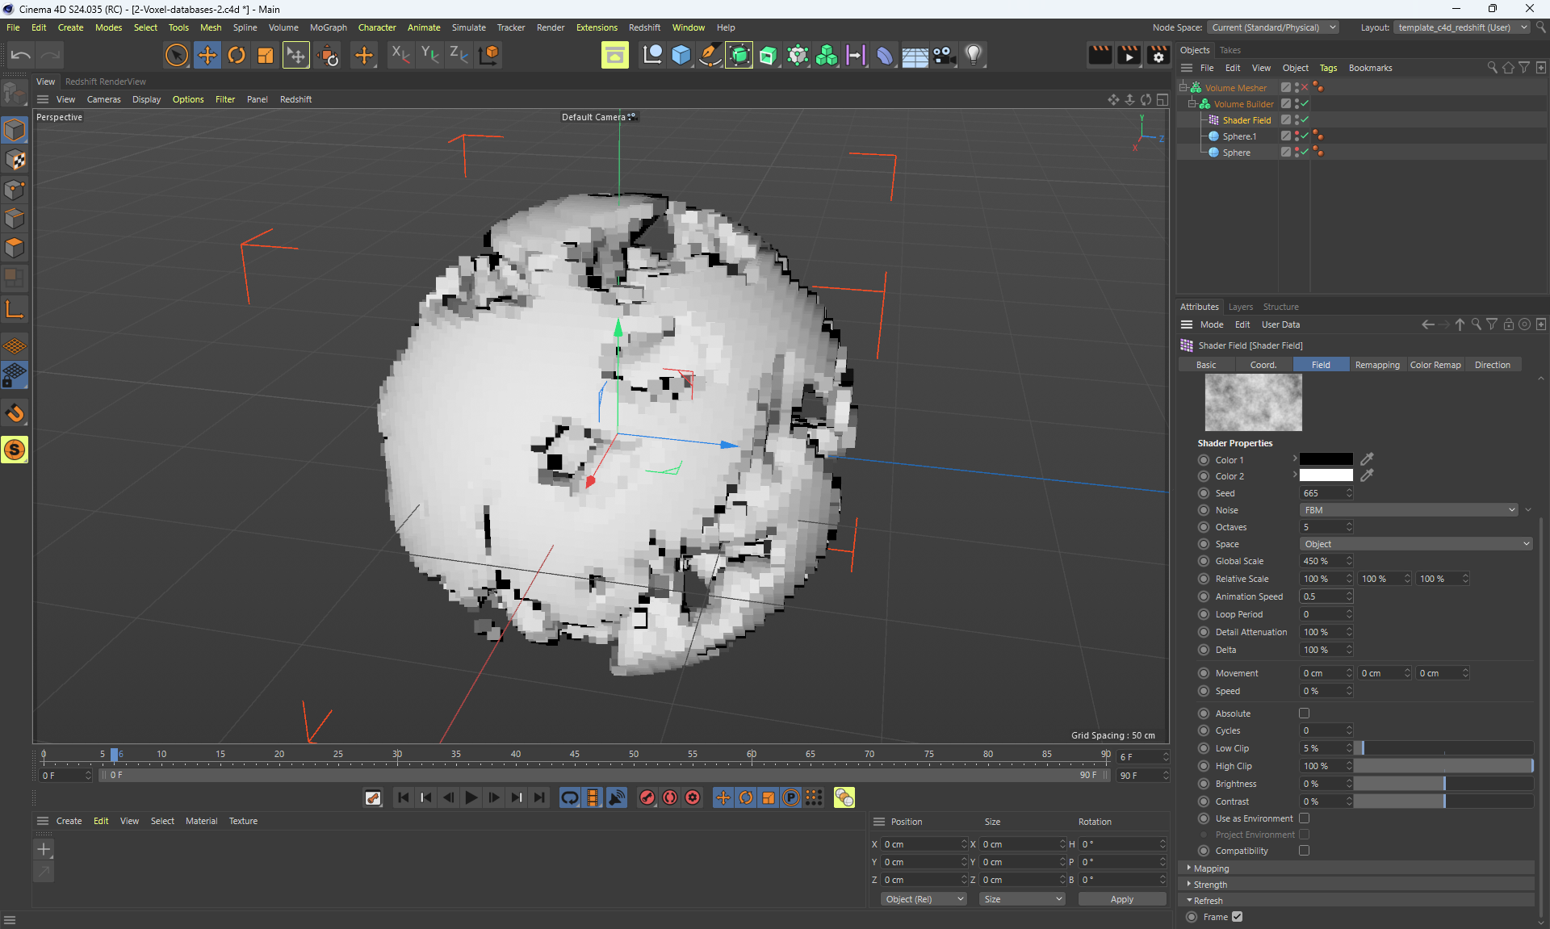Switch to the Remapping tab
The image size is (1550, 929).
point(1377,365)
